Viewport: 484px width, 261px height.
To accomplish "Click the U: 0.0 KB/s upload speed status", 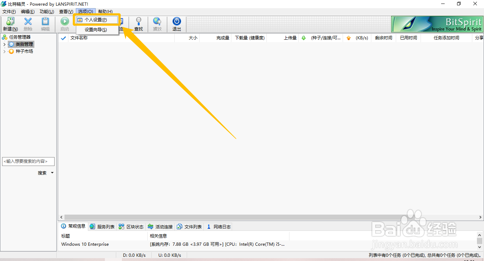I will [x=170, y=255].
